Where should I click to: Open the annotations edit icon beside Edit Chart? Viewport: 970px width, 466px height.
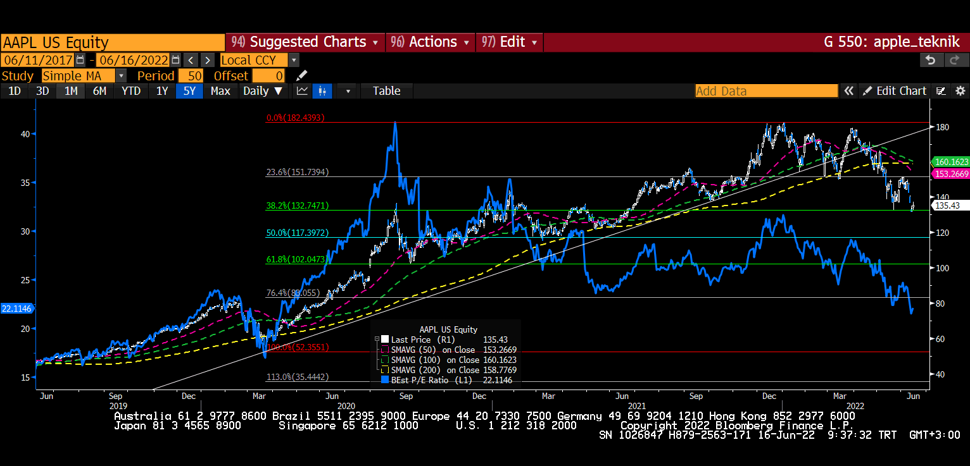(941, 91)
